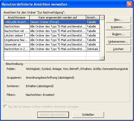134x121 pixels.
Task: Click the Kann angewendet werden auf header
Action: (x=58, y=17)
